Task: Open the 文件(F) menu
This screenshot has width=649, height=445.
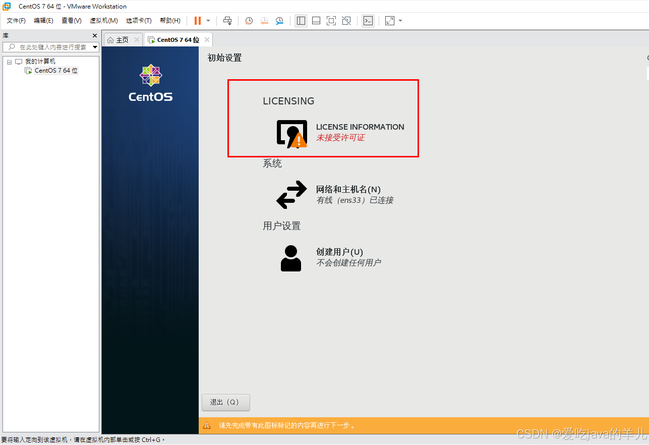Action: (x=16, y=21)
